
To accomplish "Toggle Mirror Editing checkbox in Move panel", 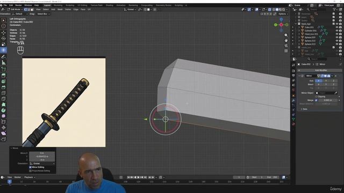I will [x=31, y=167].
